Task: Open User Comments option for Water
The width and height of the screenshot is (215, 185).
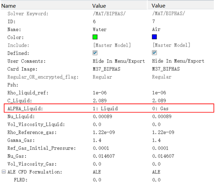Action: tap(119, 61)
